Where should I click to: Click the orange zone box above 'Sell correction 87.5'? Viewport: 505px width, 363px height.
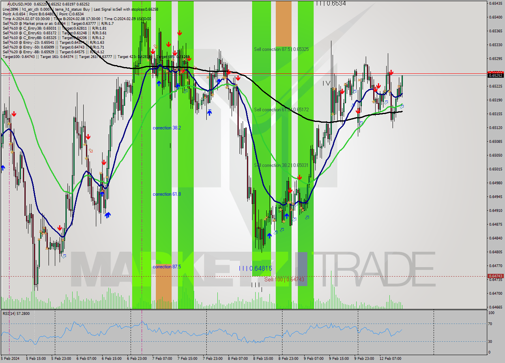point(283,24)
